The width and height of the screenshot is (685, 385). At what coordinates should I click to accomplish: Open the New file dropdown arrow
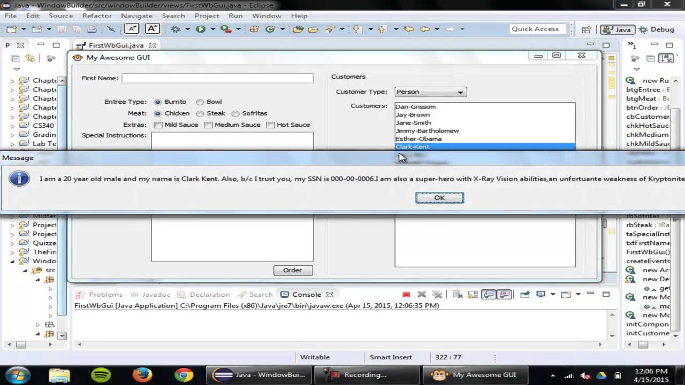click(x=22, y=29)
